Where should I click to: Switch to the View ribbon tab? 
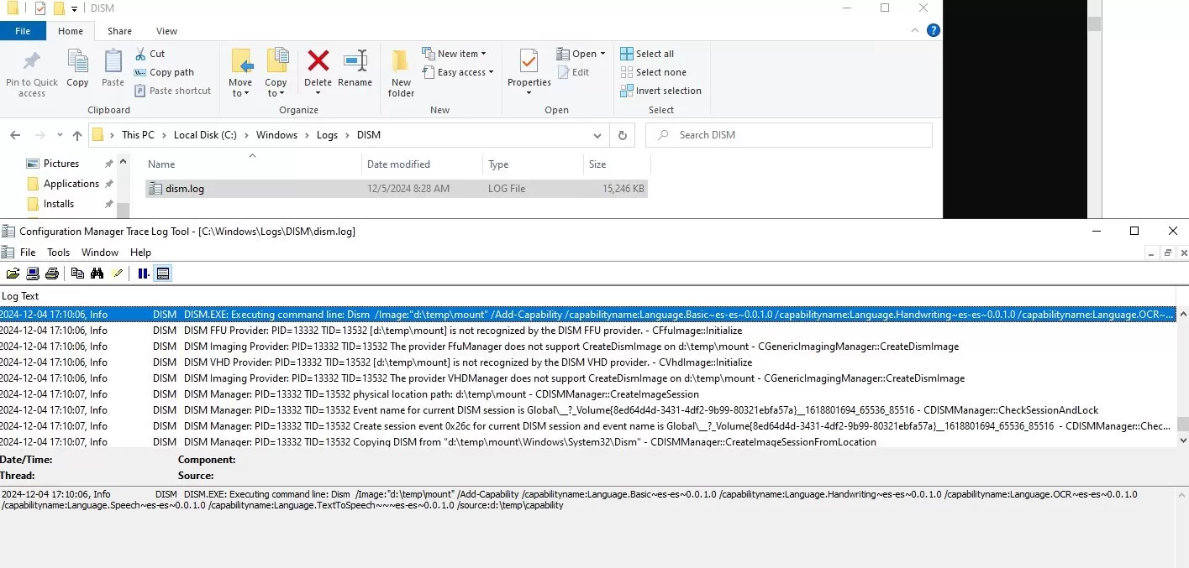[x=166, y=31]
